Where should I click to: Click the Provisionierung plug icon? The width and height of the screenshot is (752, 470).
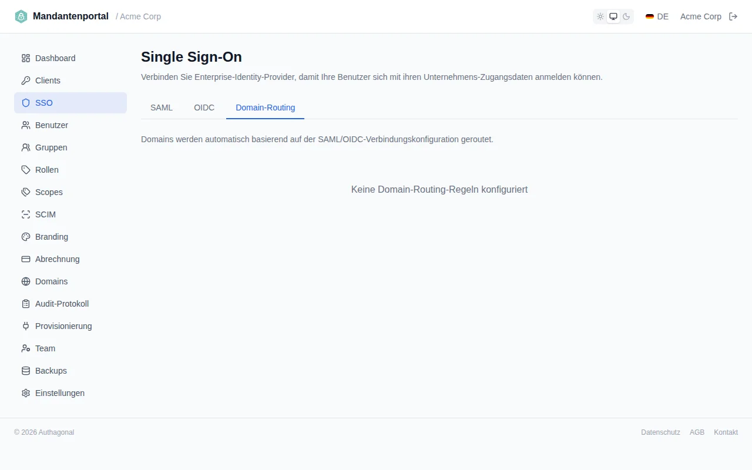(26, 326)
